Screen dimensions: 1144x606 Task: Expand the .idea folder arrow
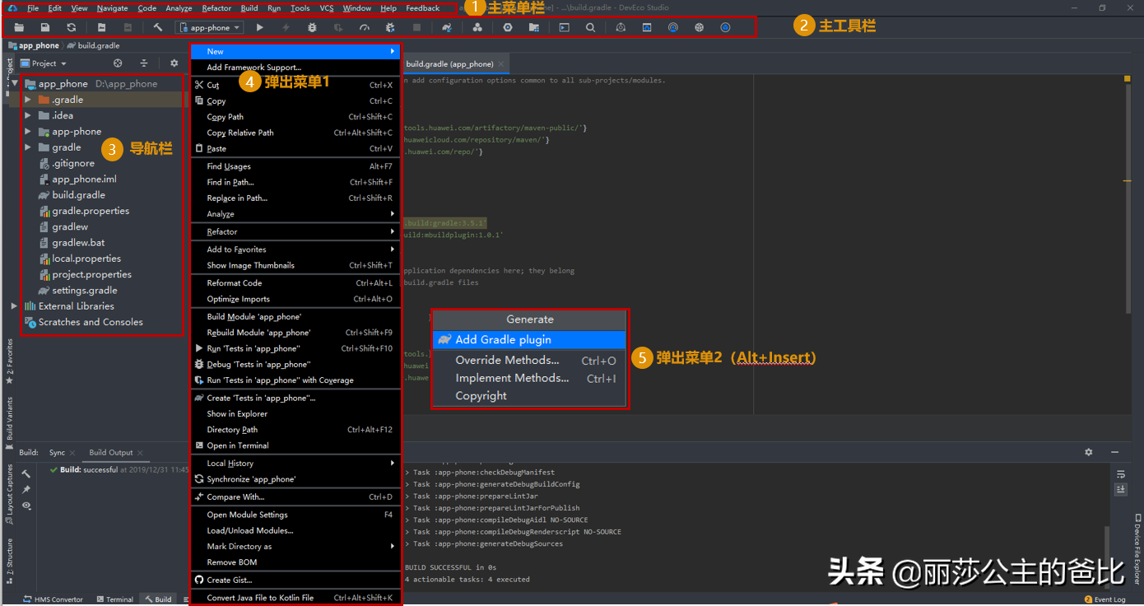28,115
